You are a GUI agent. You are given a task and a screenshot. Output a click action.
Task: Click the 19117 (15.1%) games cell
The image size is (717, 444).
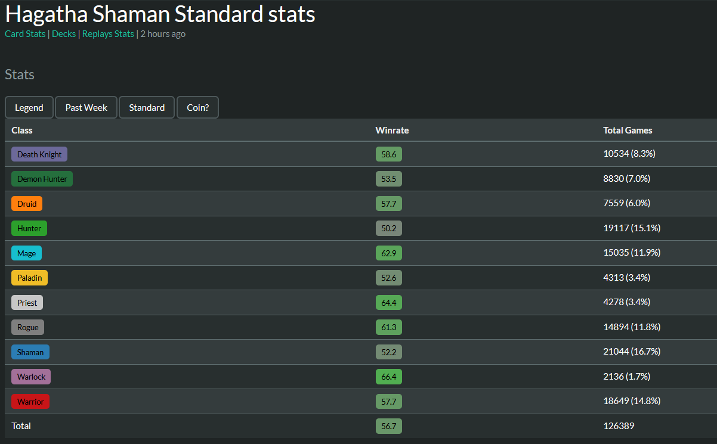click(632, 228)
